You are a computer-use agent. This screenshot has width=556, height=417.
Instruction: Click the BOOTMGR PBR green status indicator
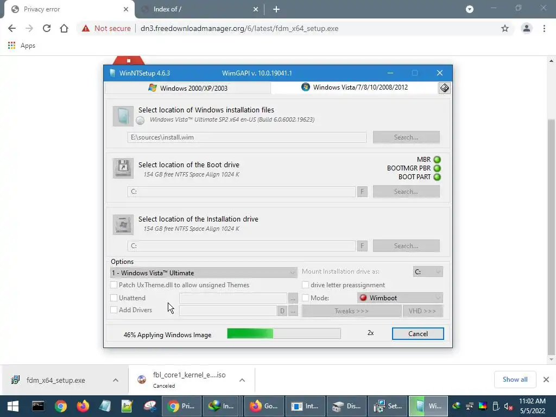pyautogui.click(x=437, y=168)
